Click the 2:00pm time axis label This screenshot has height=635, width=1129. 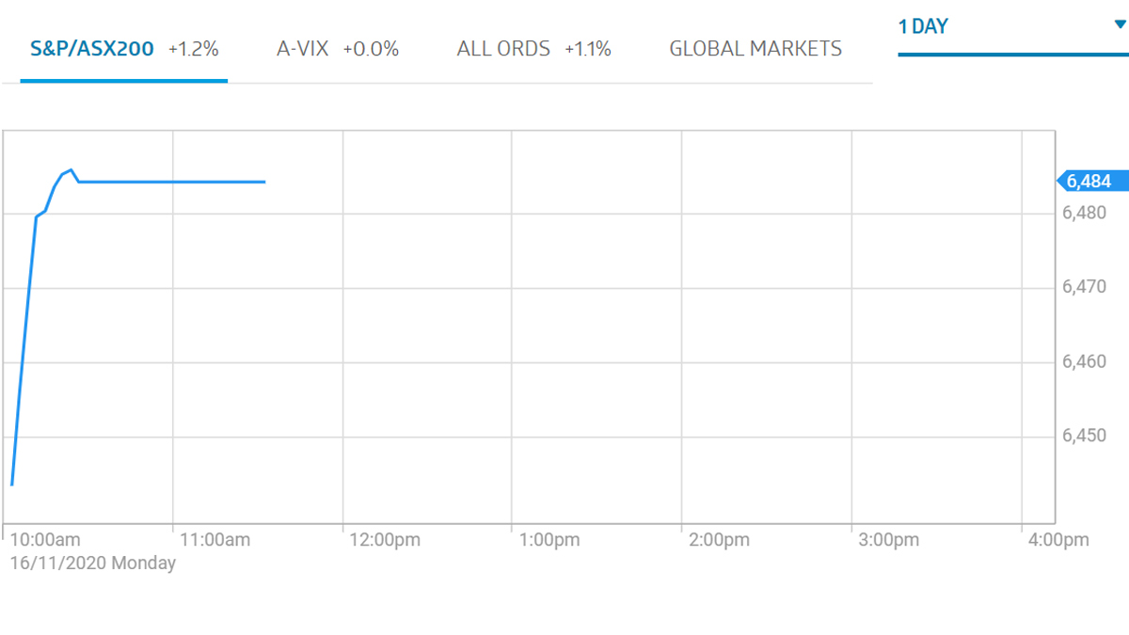click(x=720, y=540)
